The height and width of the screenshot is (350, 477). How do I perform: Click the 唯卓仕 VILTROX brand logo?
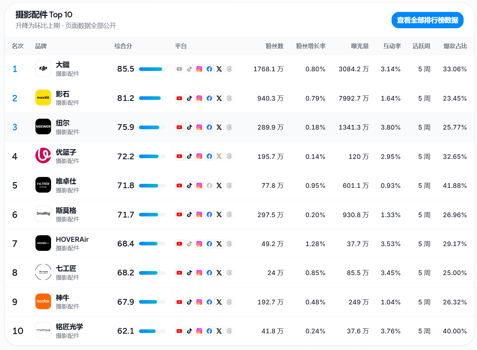point(43,185)
